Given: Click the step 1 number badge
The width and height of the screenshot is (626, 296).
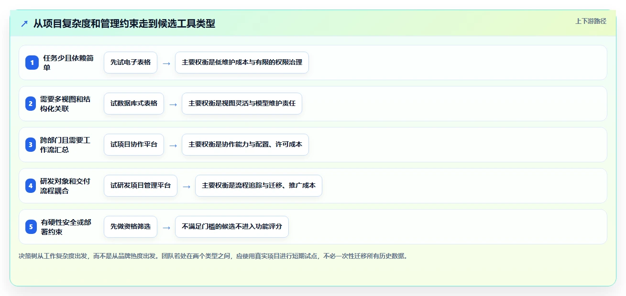Looking at the screenshot, I should click(32, 63).
